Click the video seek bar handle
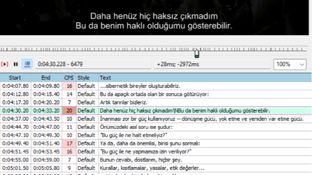The width and height of the screenshot is (312, 175). click(x=197, y=54)
